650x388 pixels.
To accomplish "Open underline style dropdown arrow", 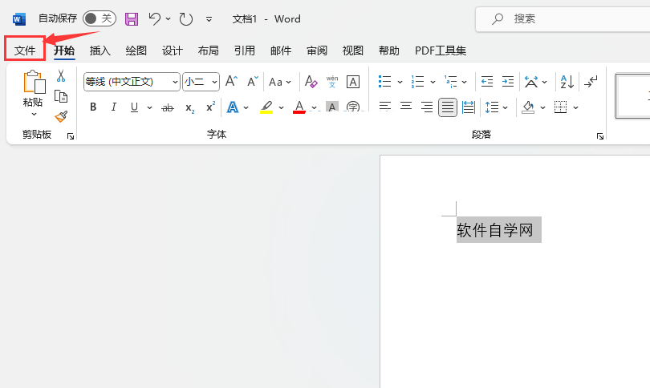I will (x=149, y=107).
